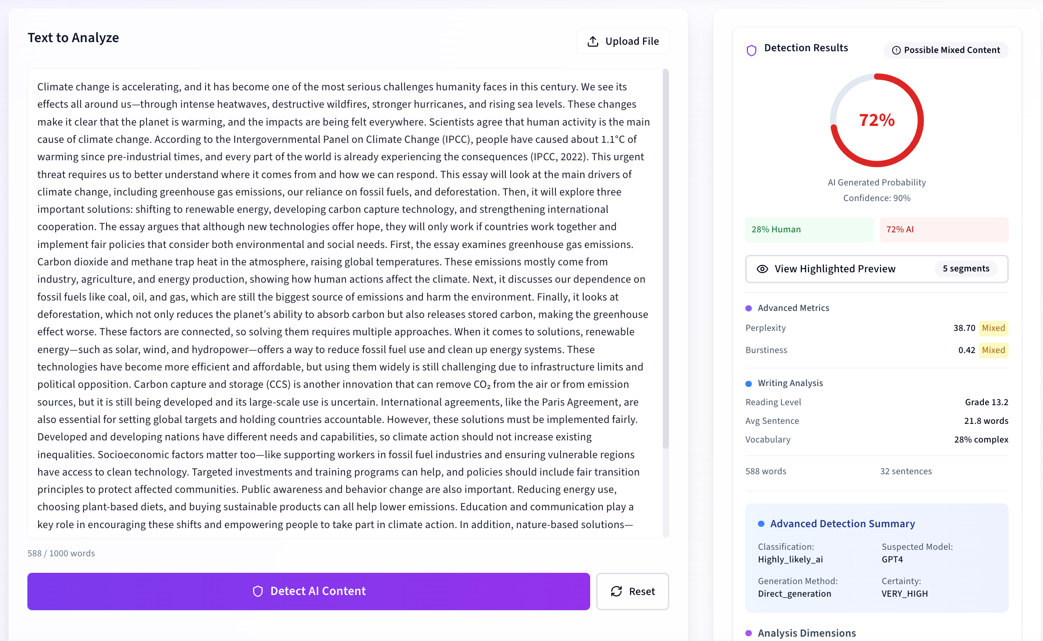The width and height of the screenshot is (1043, 641).
Task: Collapse the Writing Analysis section
Action: pos(790,383)
